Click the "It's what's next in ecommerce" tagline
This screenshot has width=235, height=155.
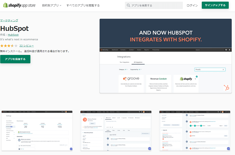coord(19,39)
